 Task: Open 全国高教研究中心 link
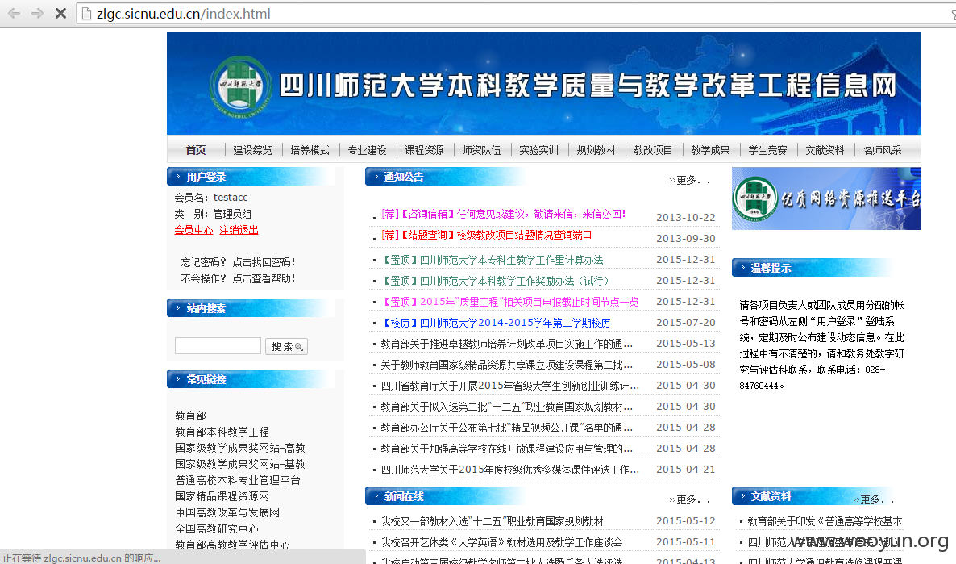pyautogui.click(x=217, y=528)
